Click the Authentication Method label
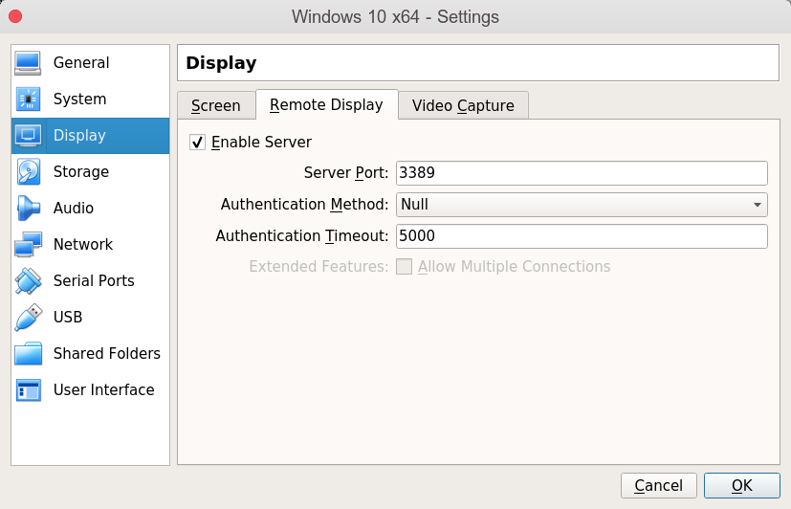 (x=305, y=205)
